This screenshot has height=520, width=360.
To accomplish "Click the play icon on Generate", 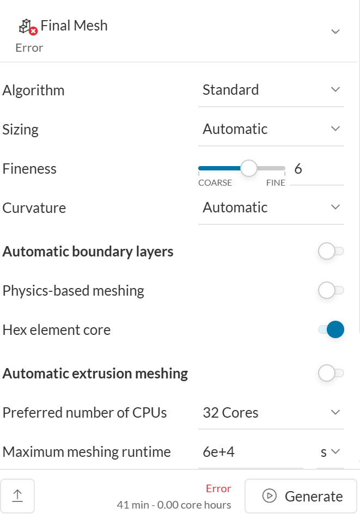I will click(x=269, y=496).
